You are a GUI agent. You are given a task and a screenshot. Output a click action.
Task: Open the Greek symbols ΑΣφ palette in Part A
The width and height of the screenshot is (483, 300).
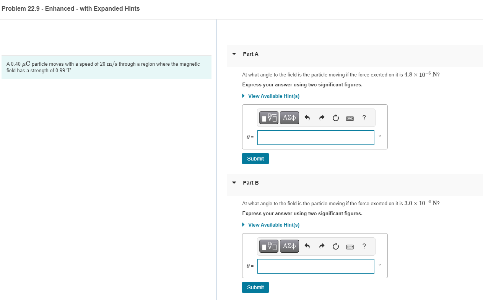coord(289,118)
